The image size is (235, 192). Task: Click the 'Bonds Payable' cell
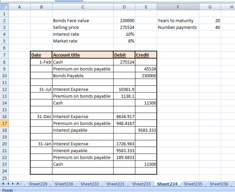[83, 76]
